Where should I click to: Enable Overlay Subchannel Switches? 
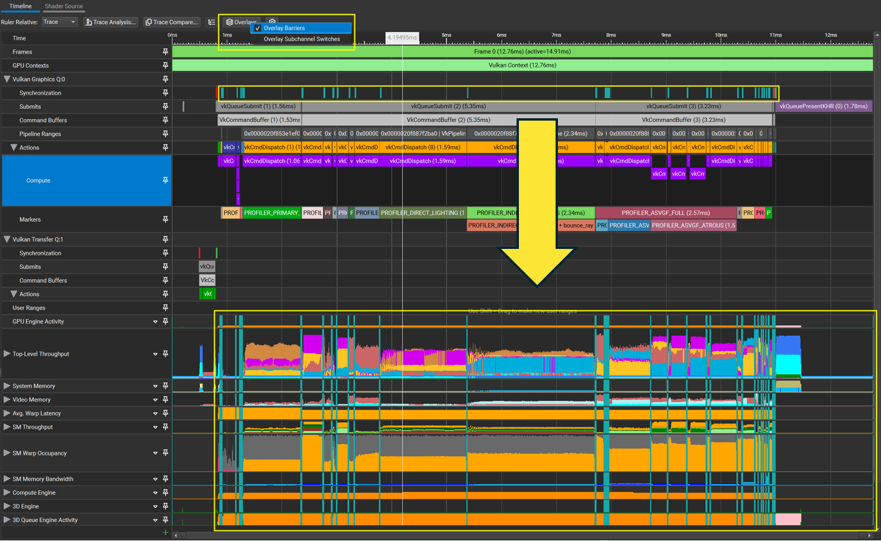[x=301, y=39]
